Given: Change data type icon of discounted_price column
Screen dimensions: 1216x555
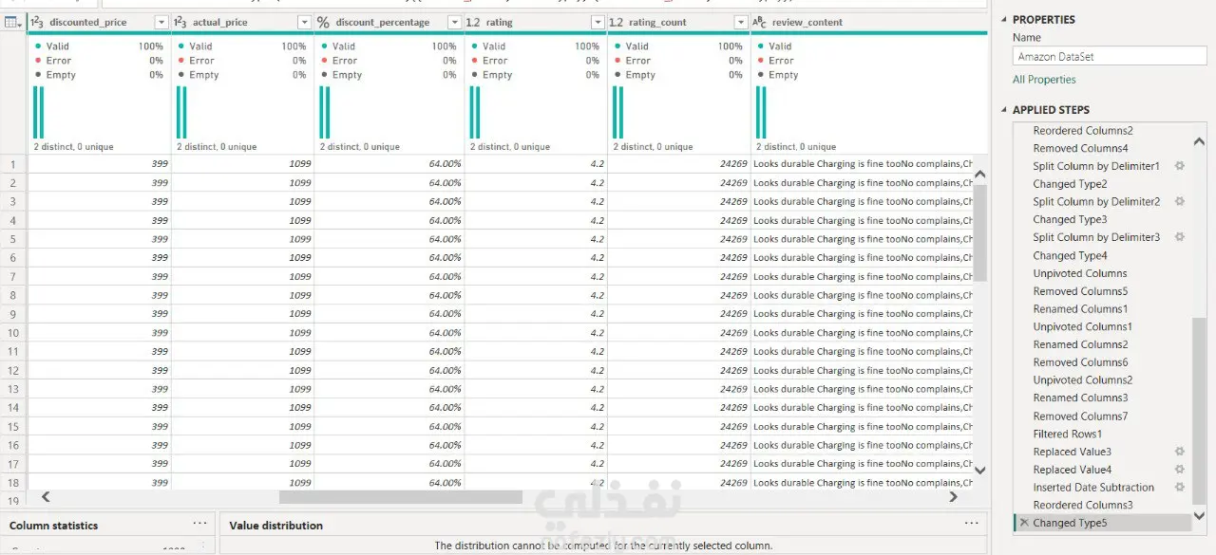Looking at the screenshot, I should coord(37,22).
